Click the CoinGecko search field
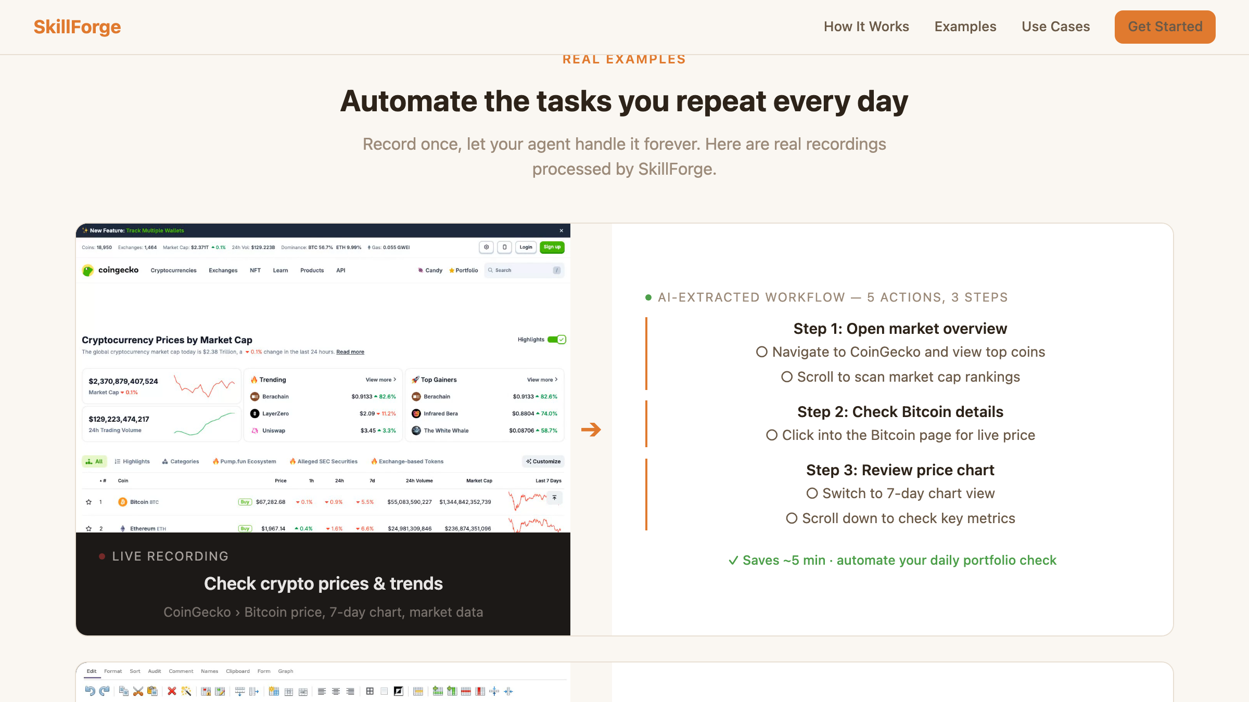1249x702 pixels. (x=523, y=270)
